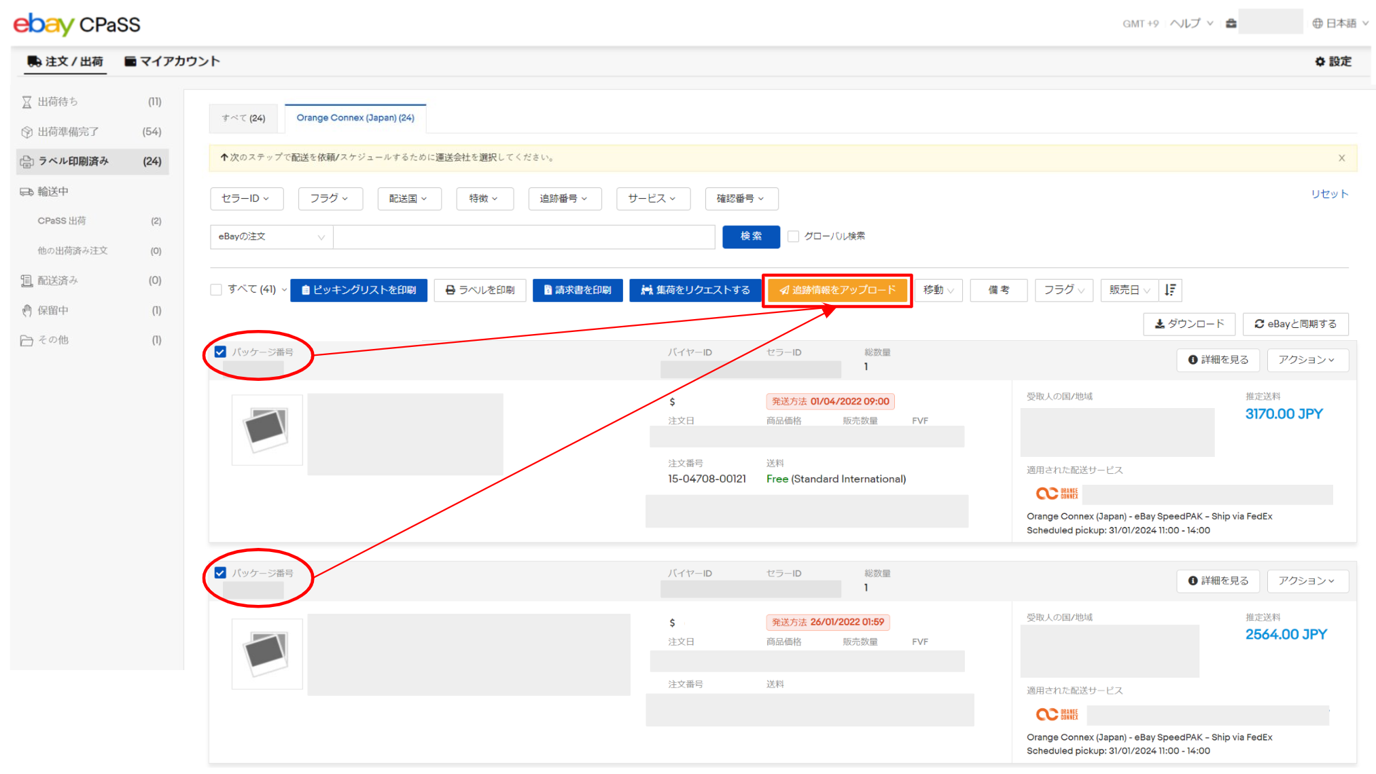Image resolution: width=1376 pixels, height=774 pixels.
Task: Click the globe icon to change 日本語 language
Action: (1317, 23)
